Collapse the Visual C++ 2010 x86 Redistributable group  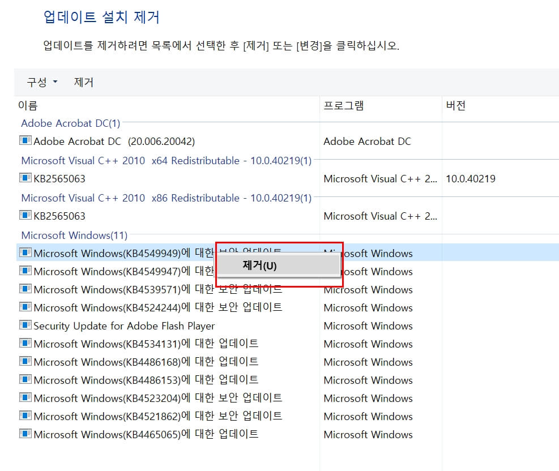pos(166,198)
